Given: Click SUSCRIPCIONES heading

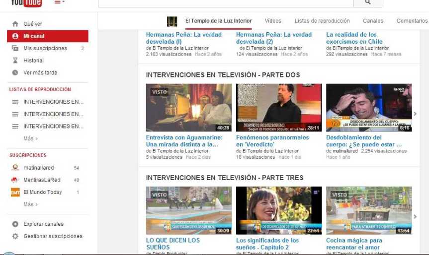Looking at the screenshot, I should click(28, 155).
